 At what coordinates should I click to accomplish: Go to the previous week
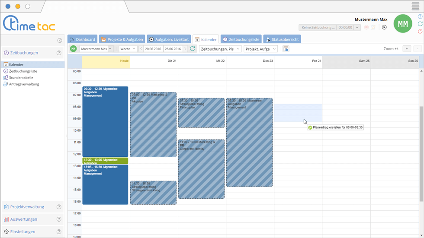click(141, 49)
